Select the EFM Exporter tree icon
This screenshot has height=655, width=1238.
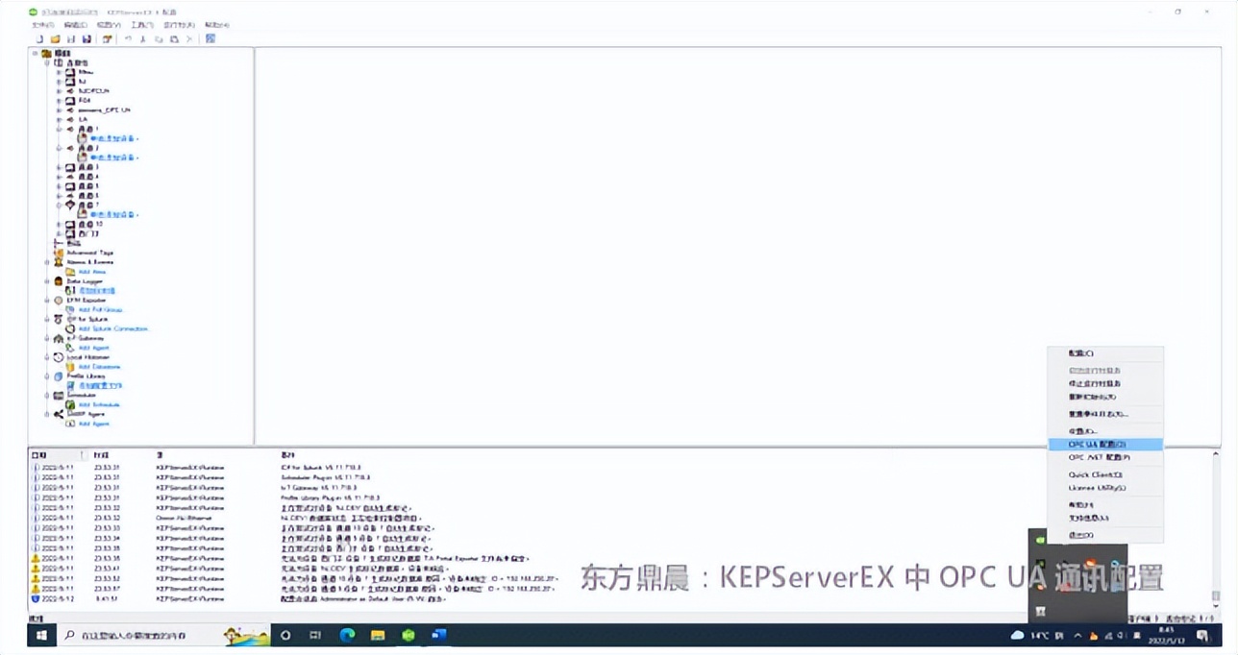[x=59, y=300]
